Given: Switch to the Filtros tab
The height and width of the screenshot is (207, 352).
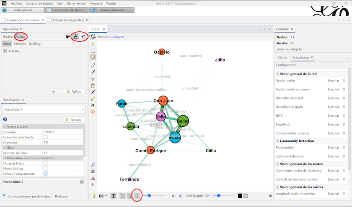Looking at the screenshot, I should click(282, 57).
